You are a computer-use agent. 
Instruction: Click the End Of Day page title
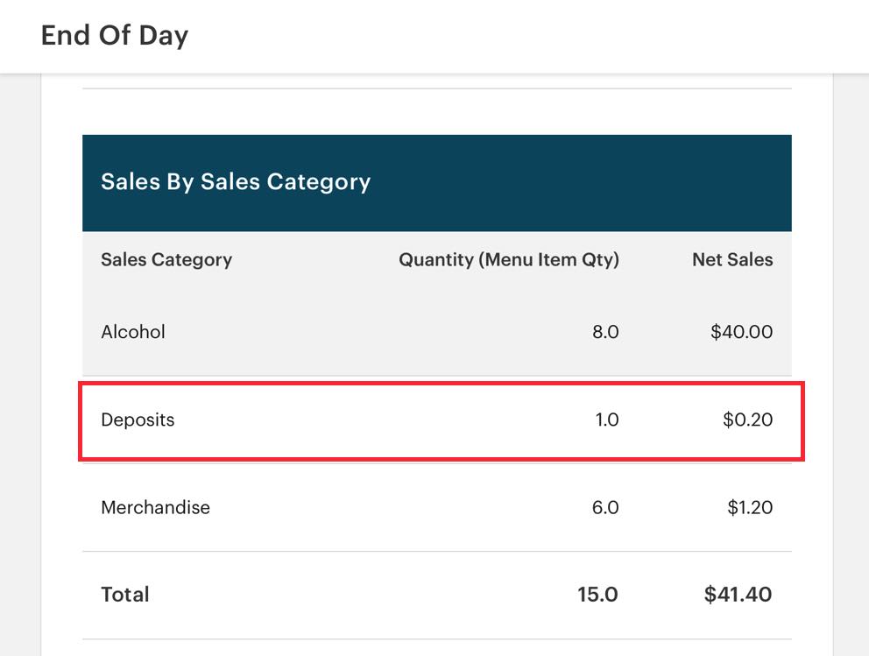click(x=114, y=36)
